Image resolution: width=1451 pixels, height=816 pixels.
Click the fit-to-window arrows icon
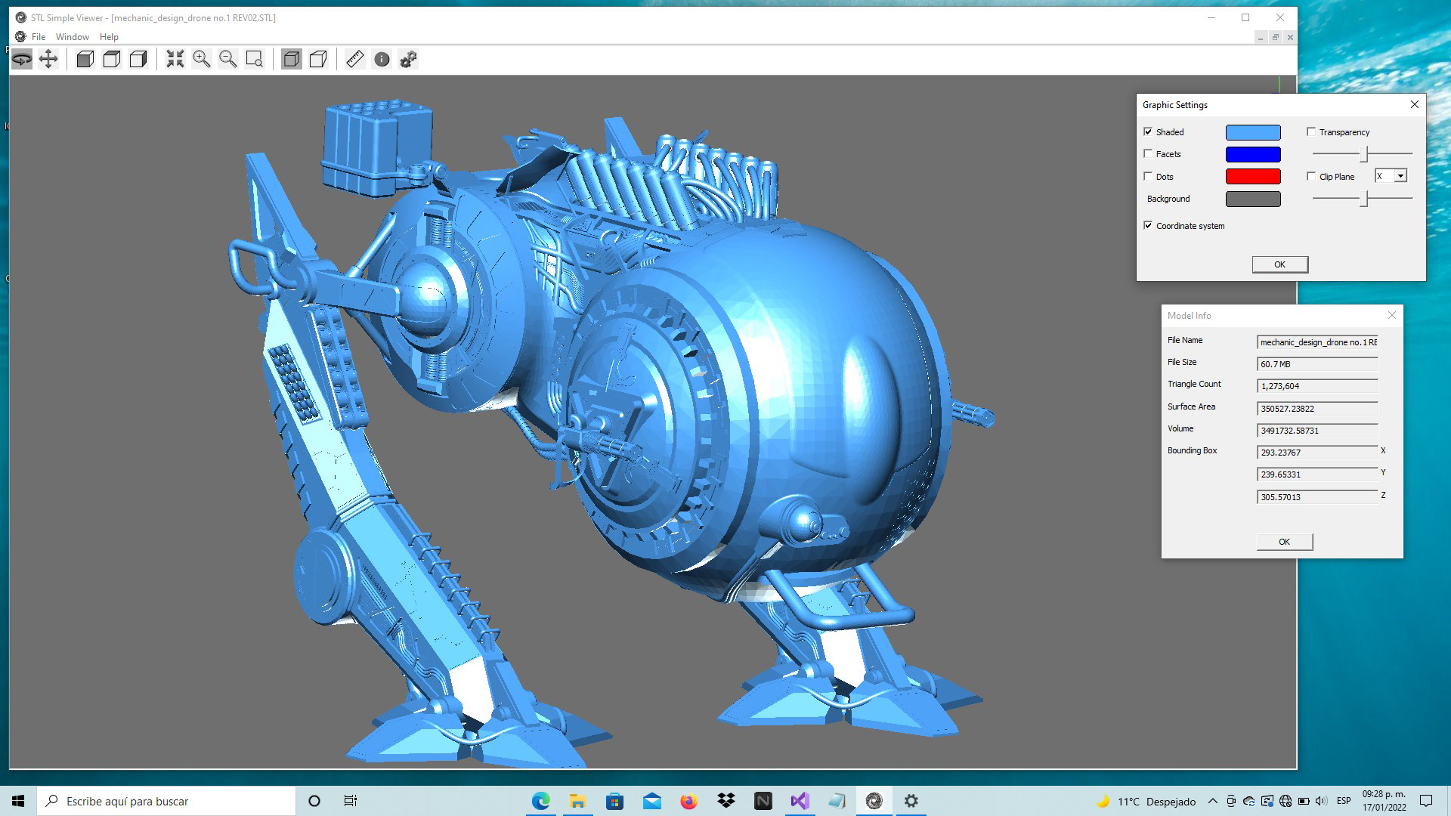pyautogui.click(x=175, y=59)
